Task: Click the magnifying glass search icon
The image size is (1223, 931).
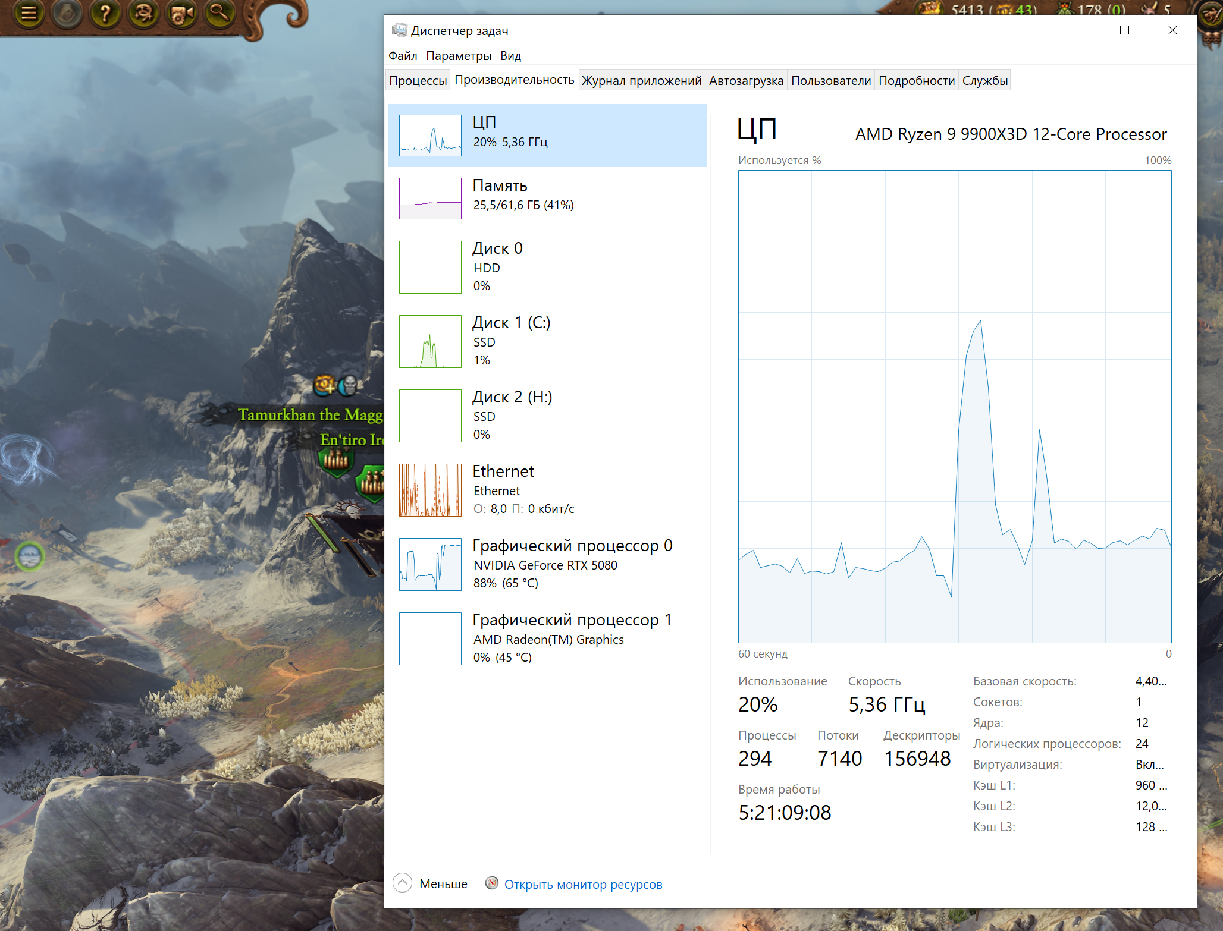Action: (219, 13)
